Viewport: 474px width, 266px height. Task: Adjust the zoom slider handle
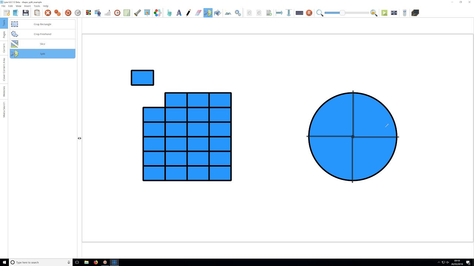[343, 13]
